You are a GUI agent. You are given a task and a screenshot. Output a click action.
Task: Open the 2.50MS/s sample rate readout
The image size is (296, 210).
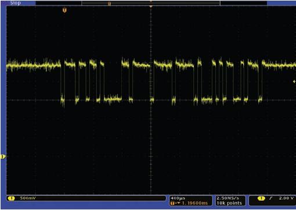(228, 198)
